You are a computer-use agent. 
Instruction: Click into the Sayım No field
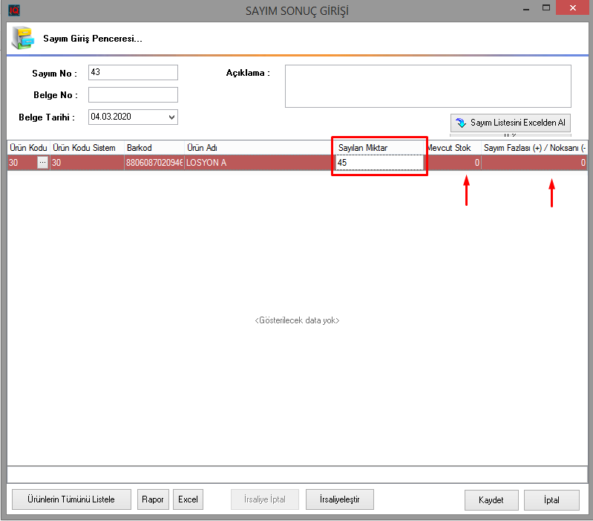133,72
